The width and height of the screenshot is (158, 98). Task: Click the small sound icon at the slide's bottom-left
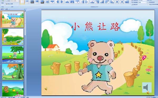pyautogui.click(x=46, y=89)
